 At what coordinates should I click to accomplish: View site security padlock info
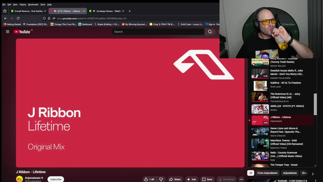pos(49,18)
